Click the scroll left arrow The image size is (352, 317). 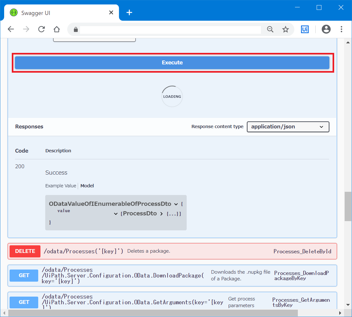pos(4,313)
